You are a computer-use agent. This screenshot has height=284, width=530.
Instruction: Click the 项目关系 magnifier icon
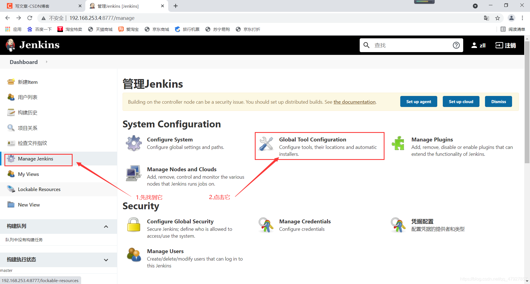click(x=11, y=128)
